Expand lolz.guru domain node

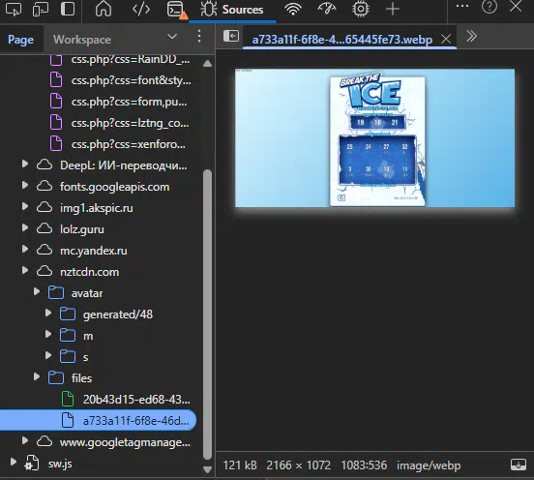pyautogui.click(x=25, y=228)
